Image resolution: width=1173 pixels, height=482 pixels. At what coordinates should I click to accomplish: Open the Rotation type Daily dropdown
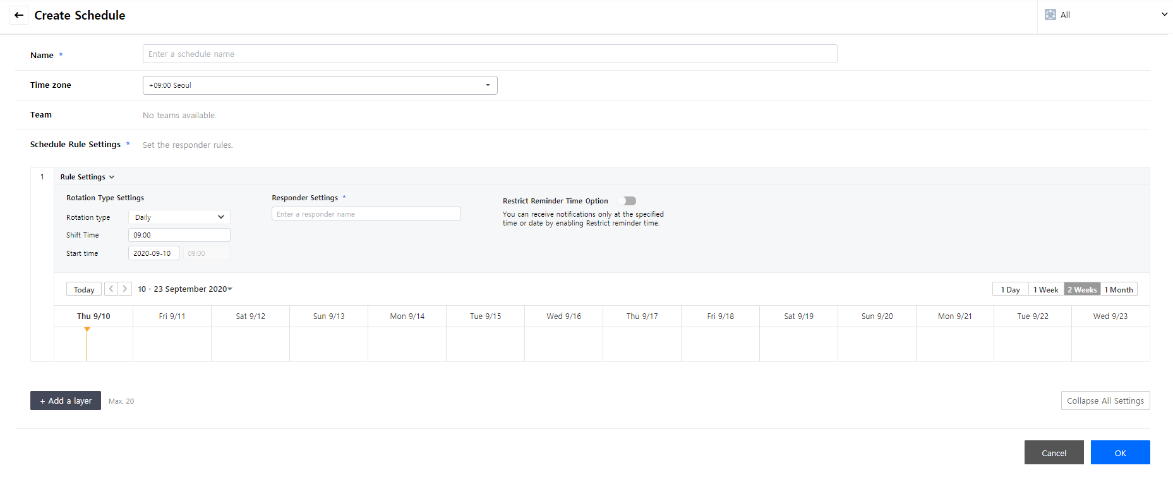(x=179, y=217)
